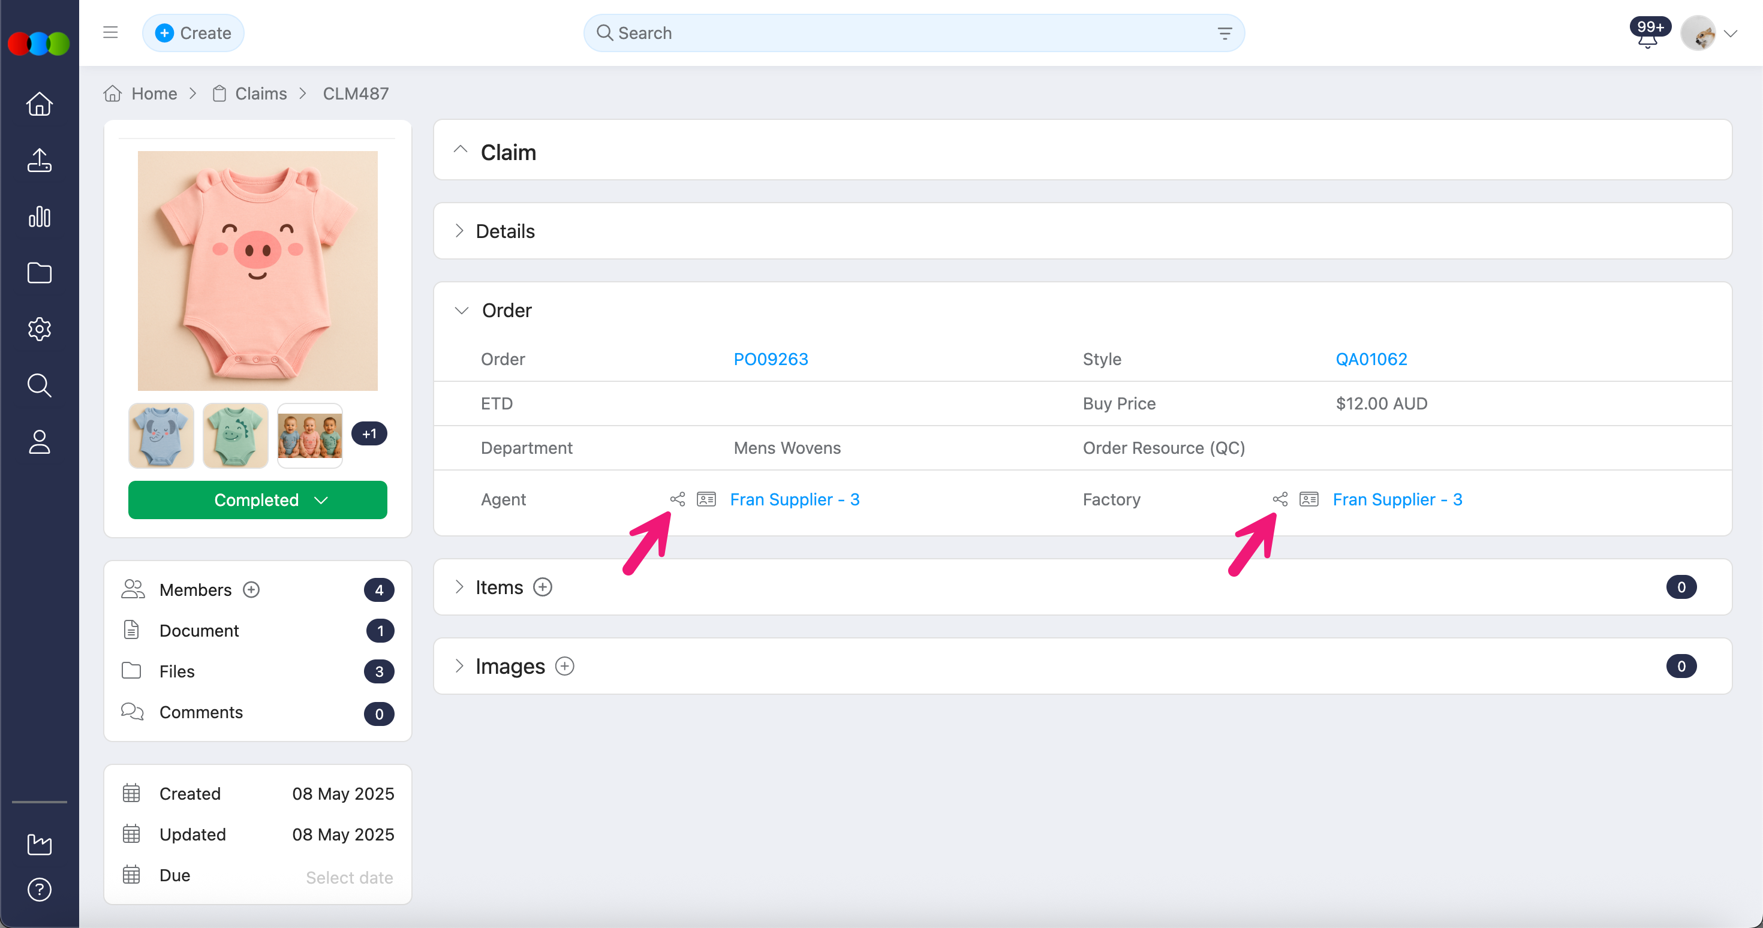Add a new item with plus icon
The width and height of the screenshot is (1763, 928).
pyautogui.click(x=542, y=587)
